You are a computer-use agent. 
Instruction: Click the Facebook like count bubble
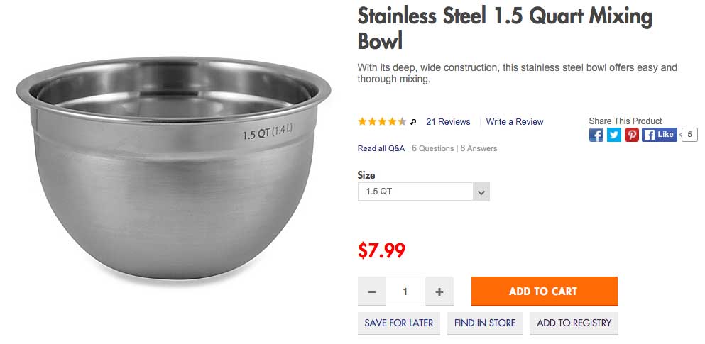pyautogui.click(x=689, y=135)
